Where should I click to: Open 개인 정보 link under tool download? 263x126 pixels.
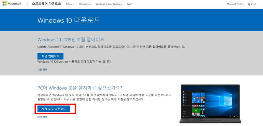pyautogui.click(x=42, y=117)
